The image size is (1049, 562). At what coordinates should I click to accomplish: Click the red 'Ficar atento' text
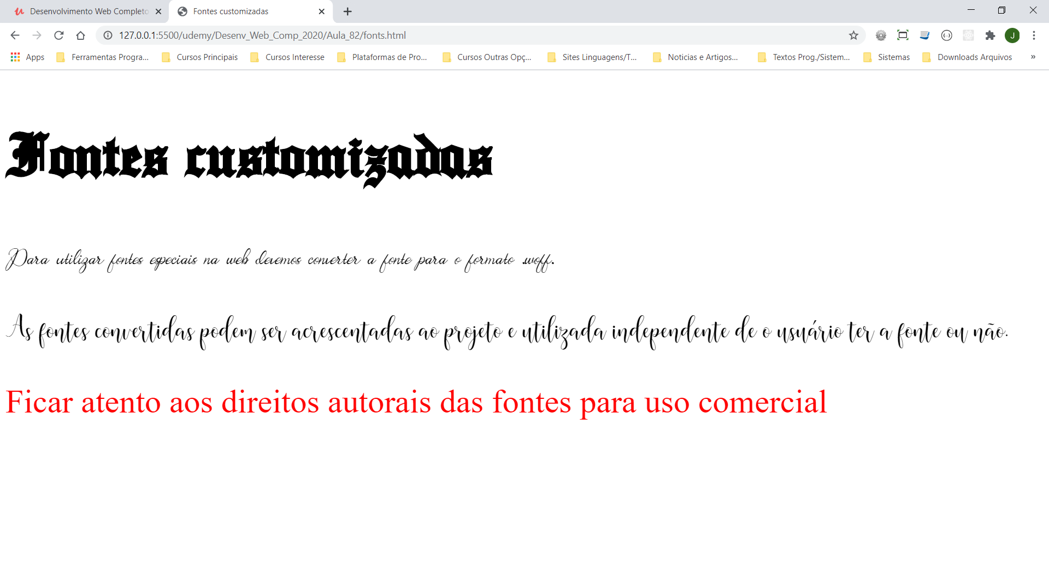pos(416,403)
